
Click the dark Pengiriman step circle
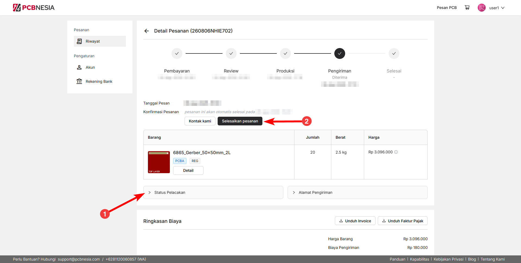coord(340,53)
